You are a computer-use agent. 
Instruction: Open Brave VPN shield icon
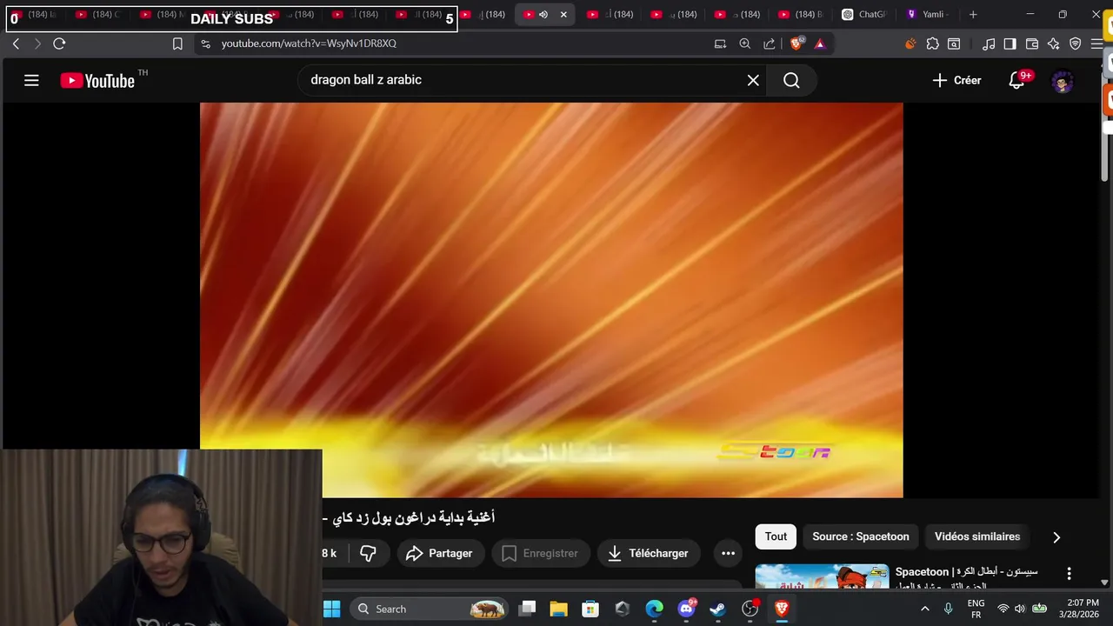(x=1076, y=43)
